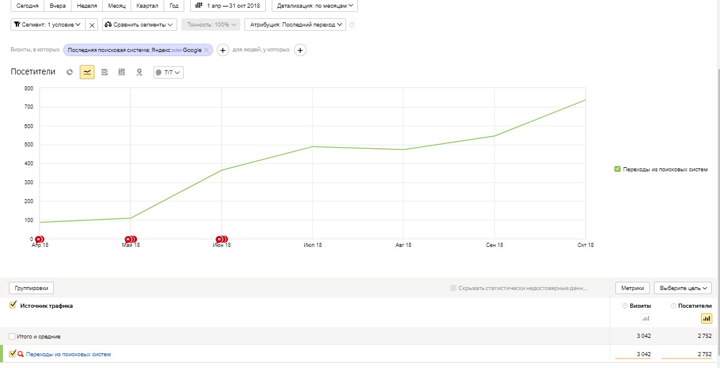This screenshot has width=720, height=368.
Task: Click the Июл 18 axis label
Action: [312, 245]
